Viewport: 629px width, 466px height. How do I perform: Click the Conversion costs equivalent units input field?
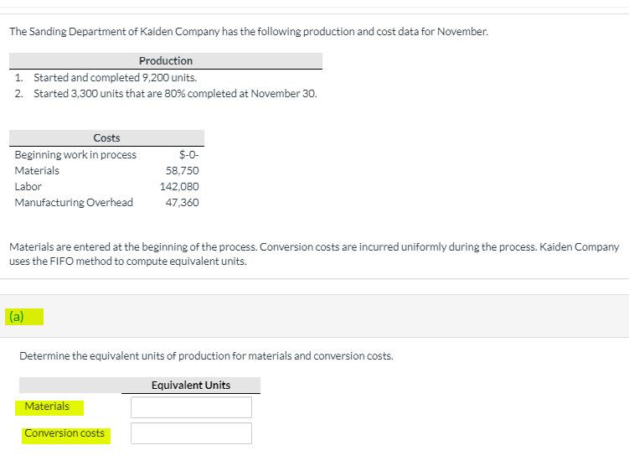pos(191,433)
